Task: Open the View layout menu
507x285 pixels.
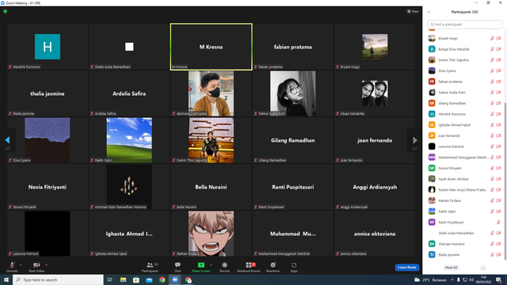Action: 413,11
